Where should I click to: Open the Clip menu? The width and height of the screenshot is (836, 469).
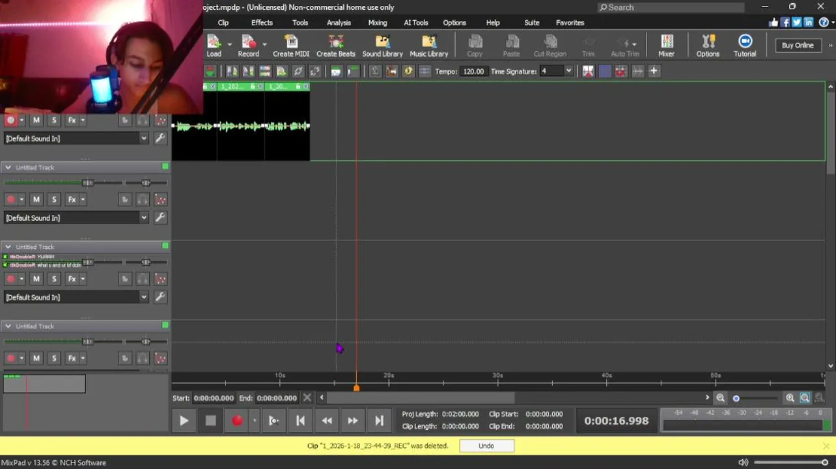click(223, 22)
